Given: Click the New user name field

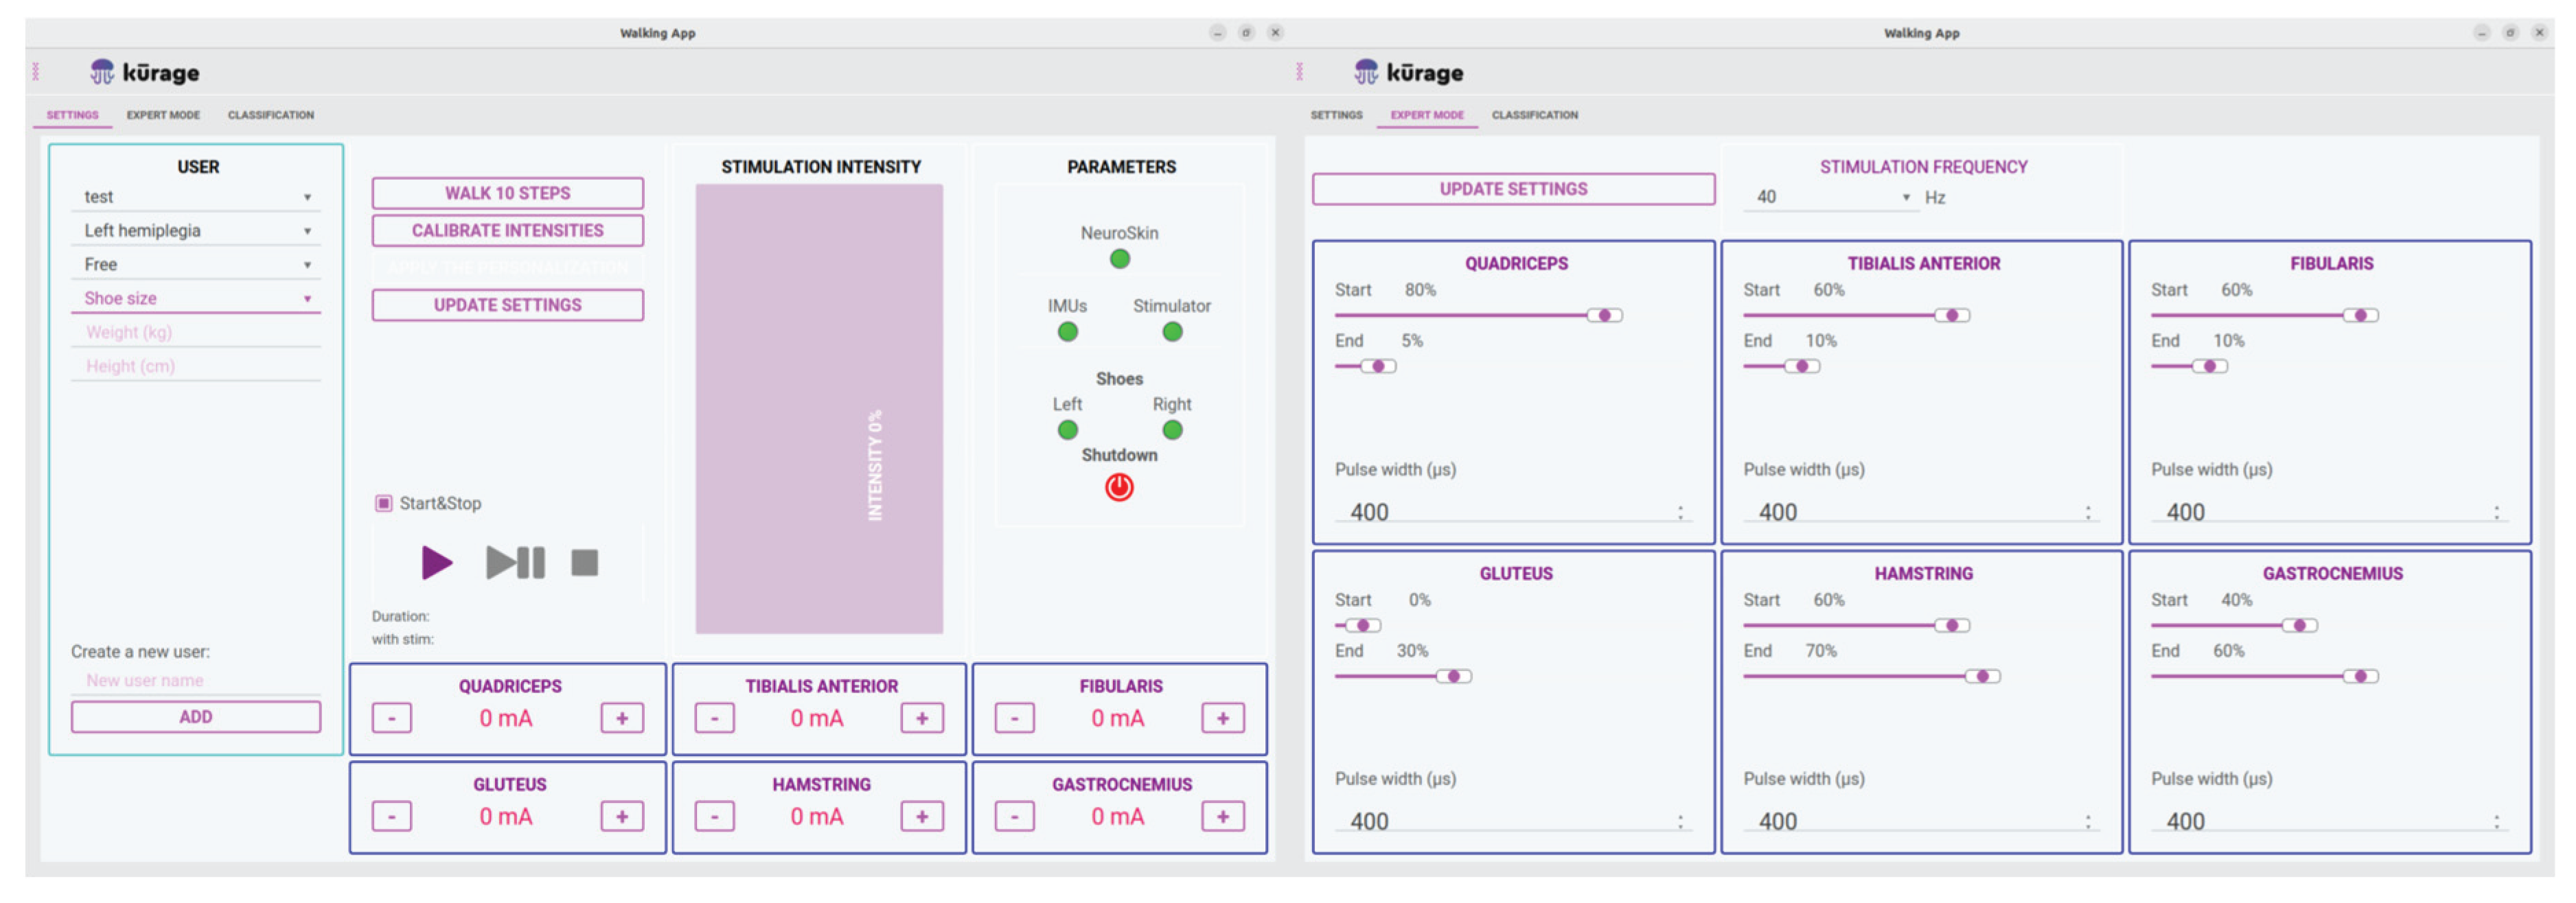Looking at the screenshot, I should click(x=195, y=680).
